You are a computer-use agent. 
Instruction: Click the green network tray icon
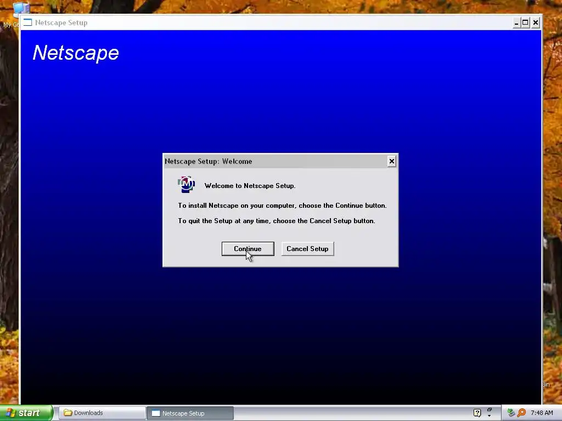[x=511, y=413]
